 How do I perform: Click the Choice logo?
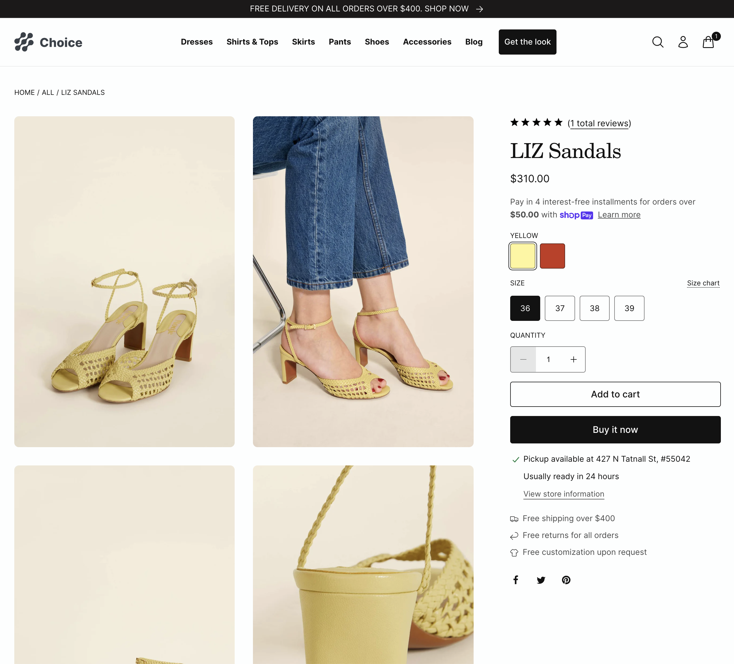pyautogui.click(x=48, y=42)
